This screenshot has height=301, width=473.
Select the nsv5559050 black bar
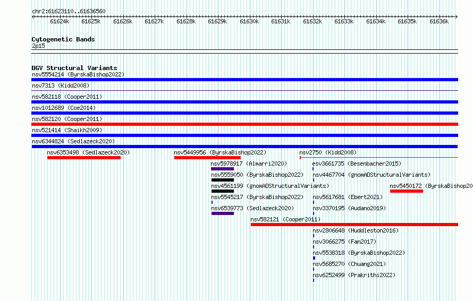tap(223, 180)
